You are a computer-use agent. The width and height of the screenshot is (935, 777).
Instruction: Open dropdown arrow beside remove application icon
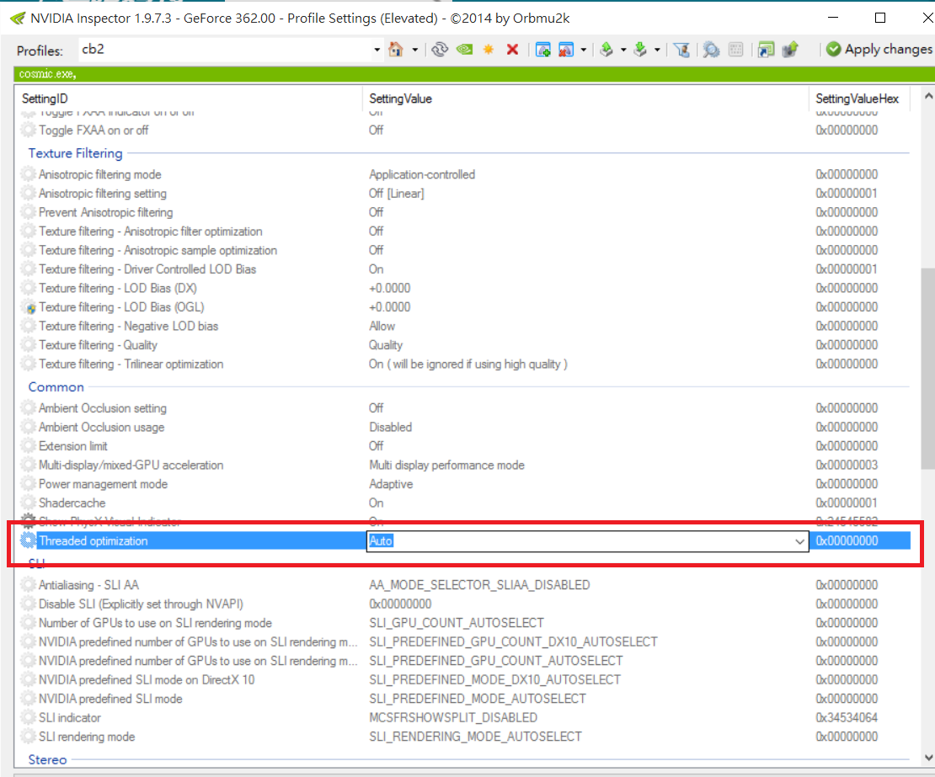tap(583, 50)
